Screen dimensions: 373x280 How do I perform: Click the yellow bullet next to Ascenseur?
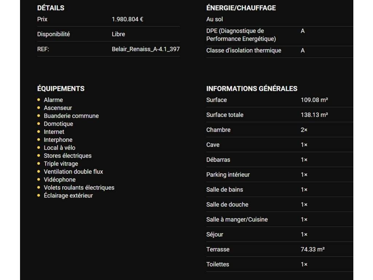click(39, 108)
